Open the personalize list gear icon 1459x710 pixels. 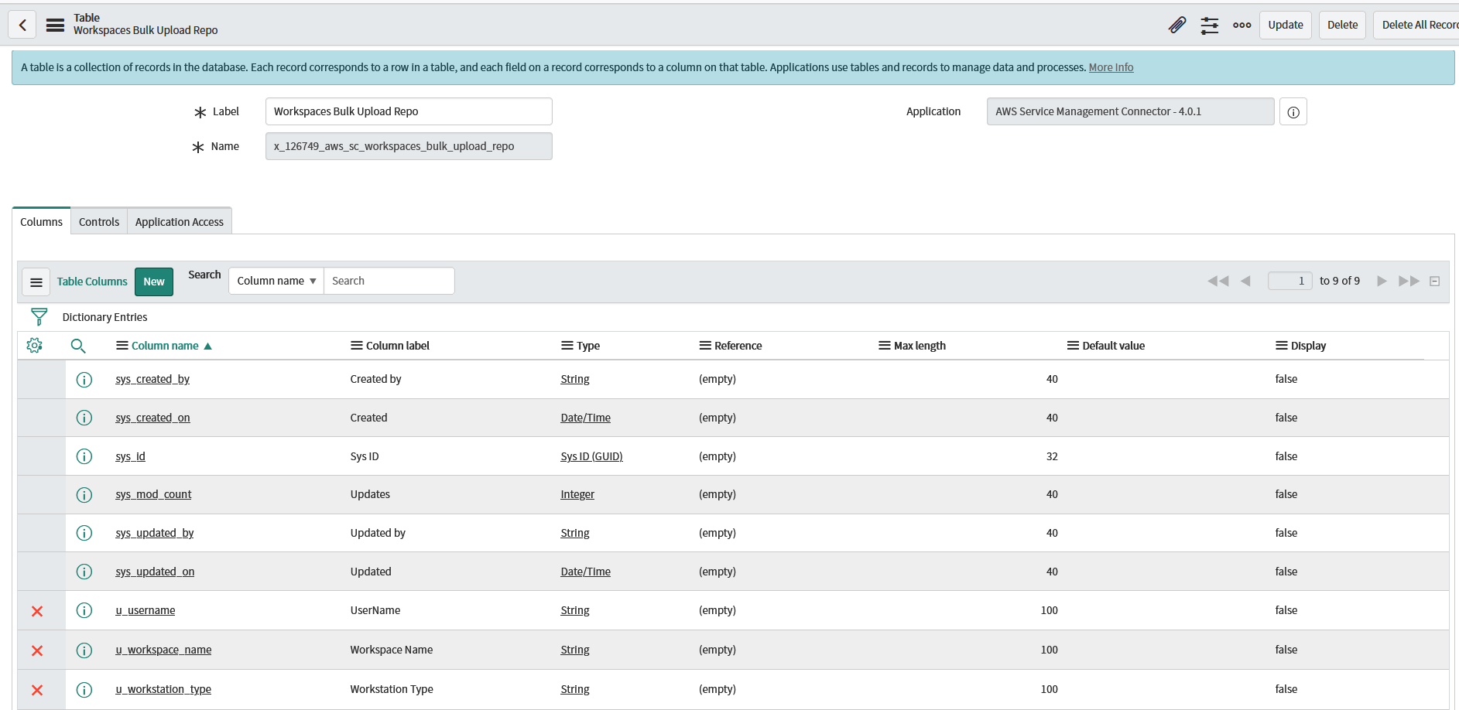[x=34, y=346]
